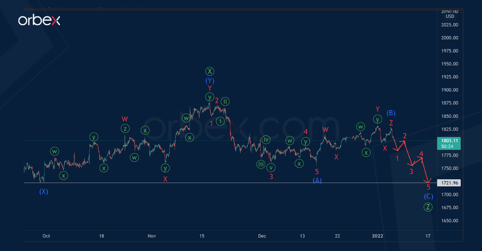Image resolution: width=482 pixels, height=251 pixels.
Task: Click the Oct label on time axis
Action: tap(46, 236)
